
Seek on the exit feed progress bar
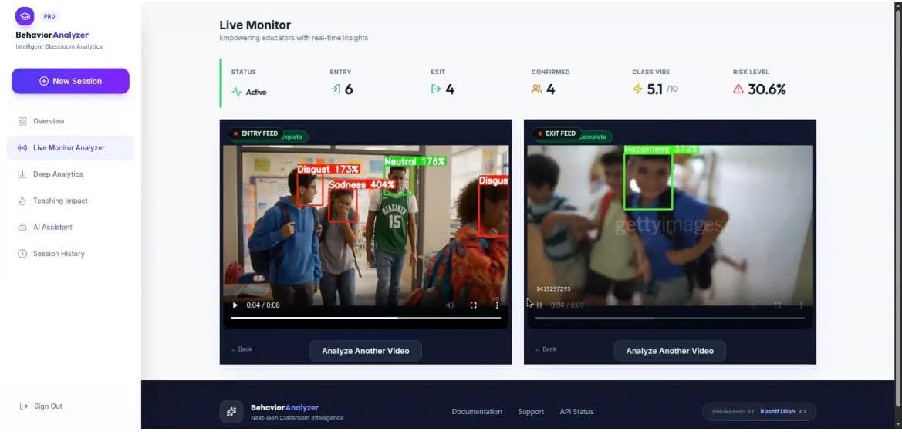click(670, 318)
